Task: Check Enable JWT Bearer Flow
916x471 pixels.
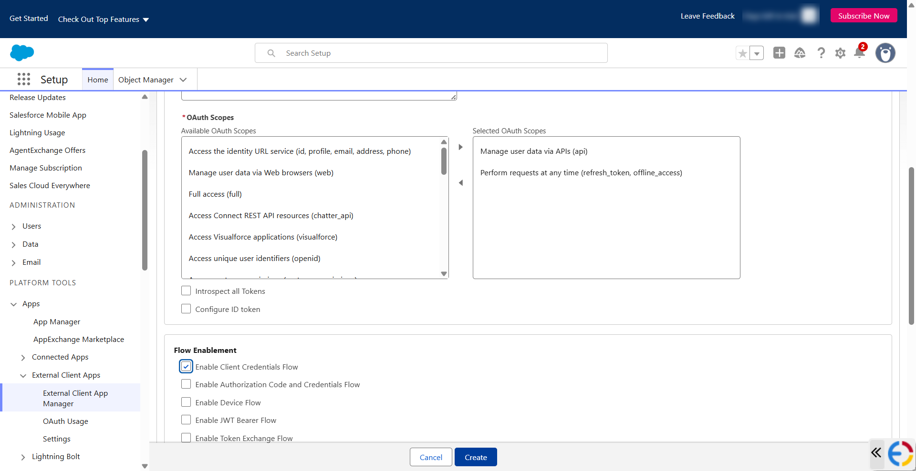Action: point(186,420)
